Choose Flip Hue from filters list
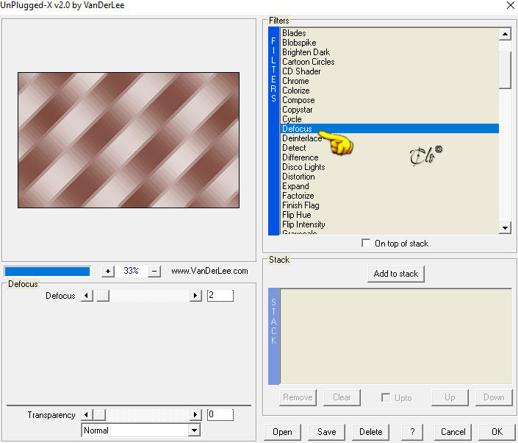 point(296,215)
